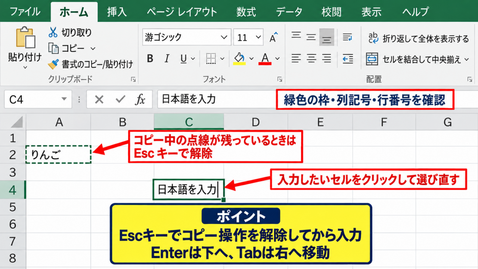Click the yellow fill color bar

pos(239,64)
